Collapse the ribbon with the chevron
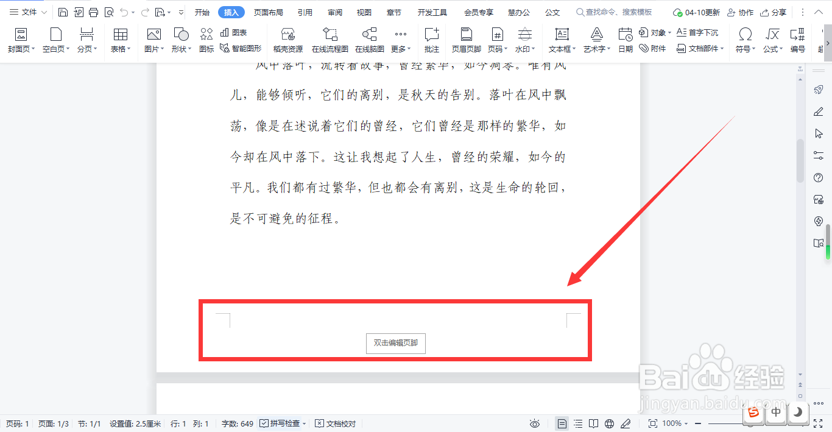Viewport: 832px width, 432px height. 818,12
